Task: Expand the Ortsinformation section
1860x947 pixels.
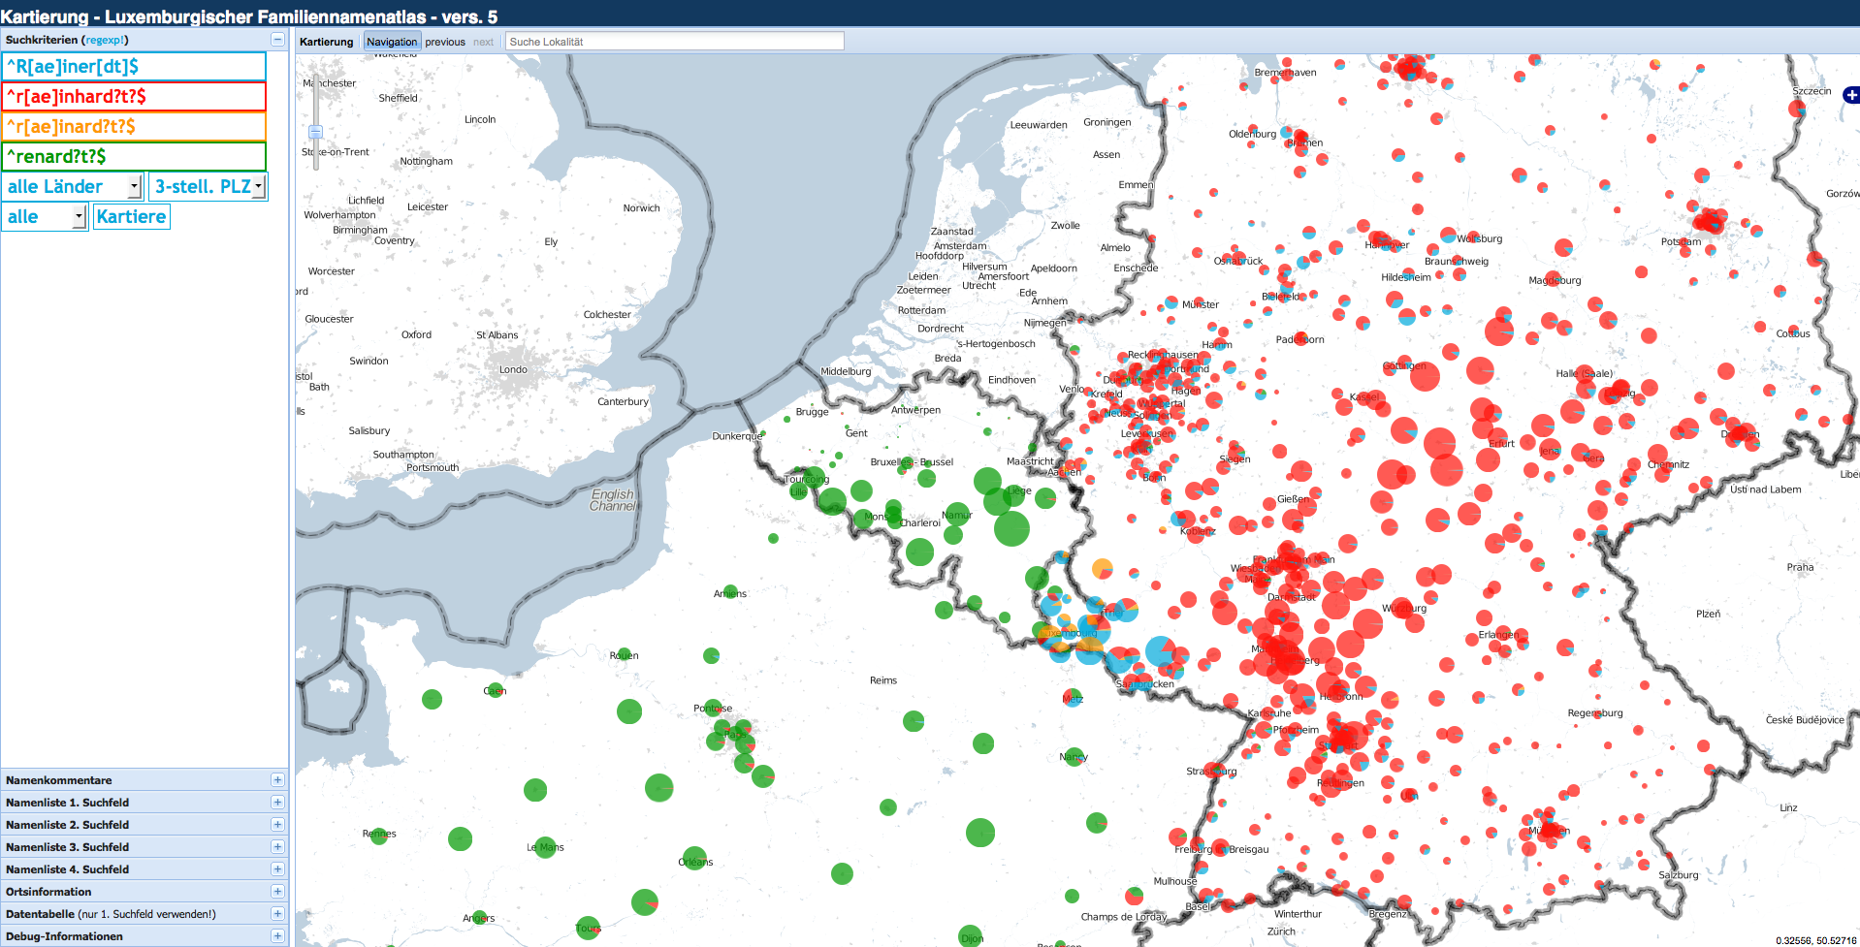Action: tap(277, 892)
